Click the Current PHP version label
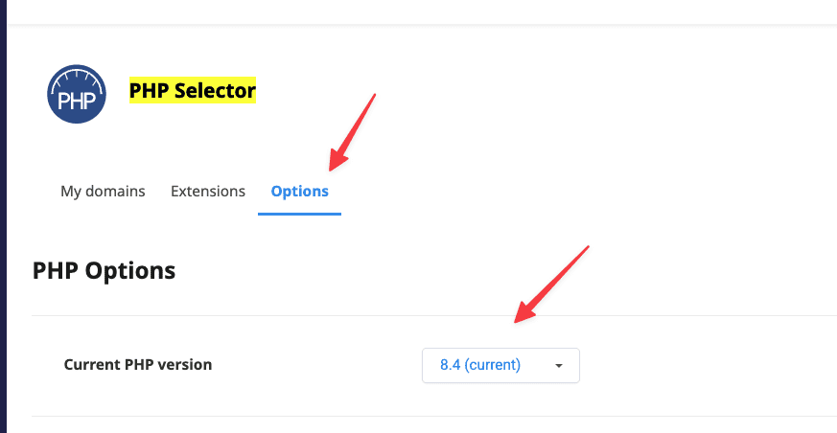 coord(138,365)
